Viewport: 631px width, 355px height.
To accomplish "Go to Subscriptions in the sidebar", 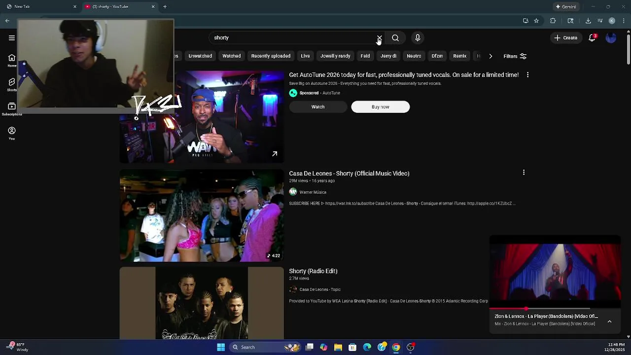I will (x=12, y=109).
